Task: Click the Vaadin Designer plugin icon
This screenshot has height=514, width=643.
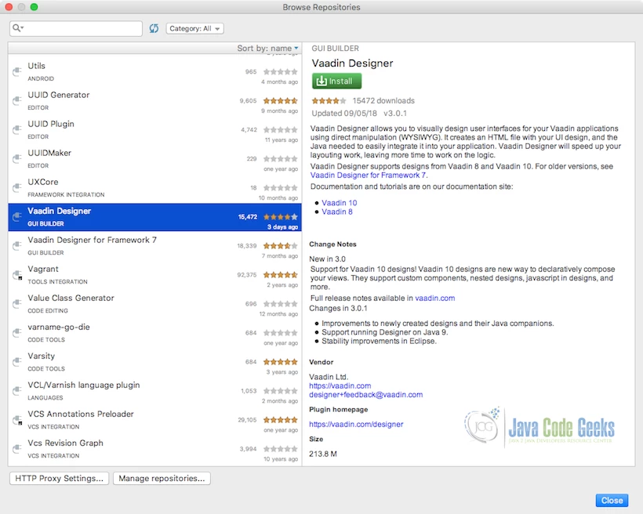Action: (16, 216)
